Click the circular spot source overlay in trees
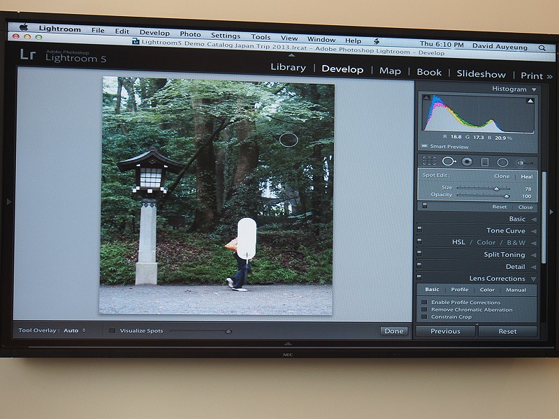 pyautogui.click(x=289, y=140)
